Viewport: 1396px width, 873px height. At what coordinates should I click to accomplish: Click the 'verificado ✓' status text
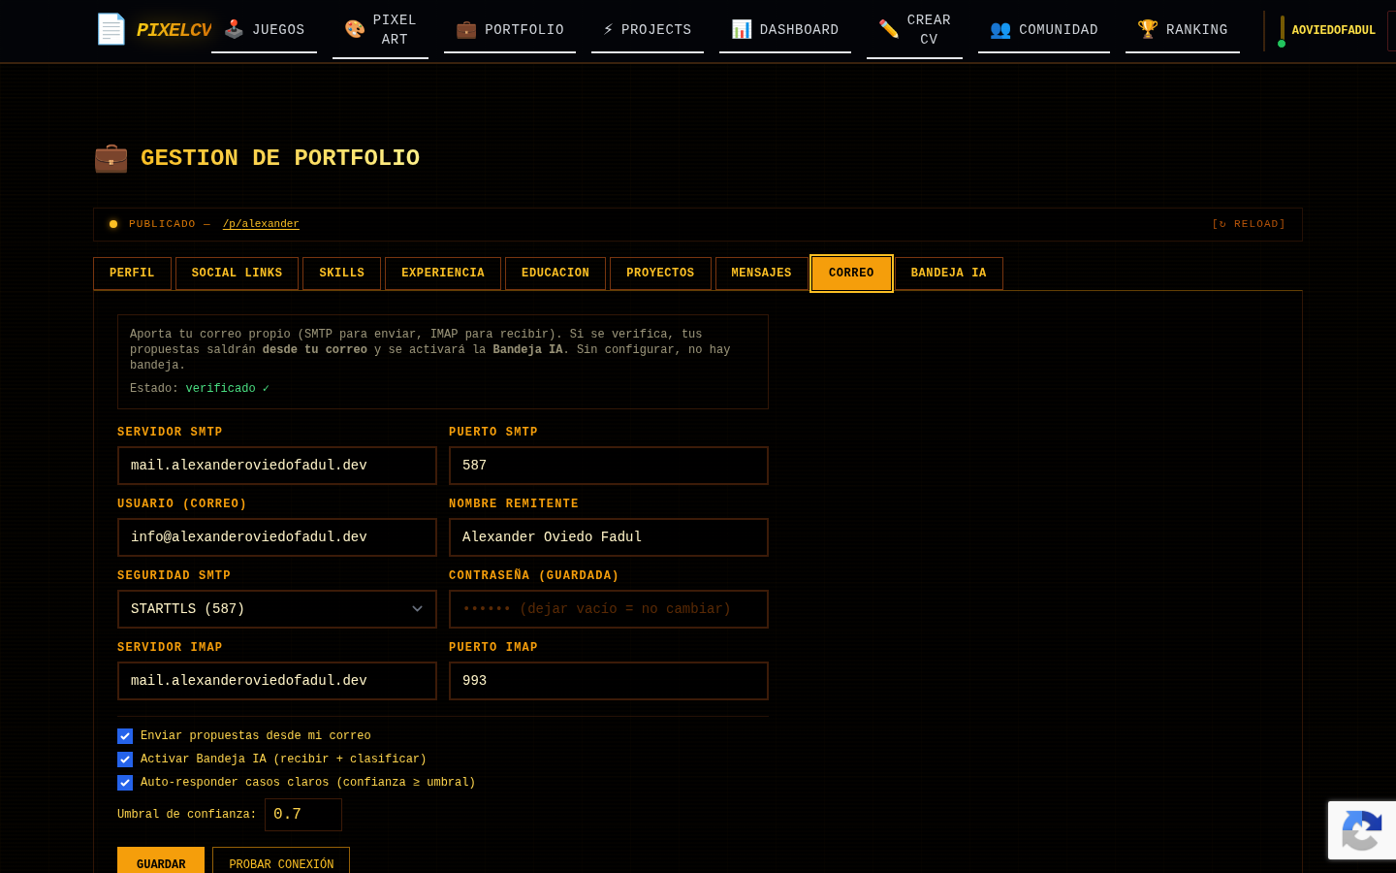(x=228, y=388)
